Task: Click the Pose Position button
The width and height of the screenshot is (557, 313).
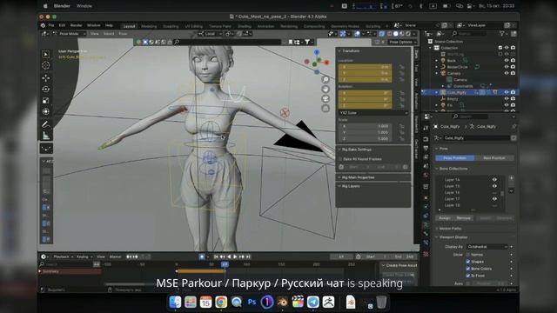Action: point(454,158)
